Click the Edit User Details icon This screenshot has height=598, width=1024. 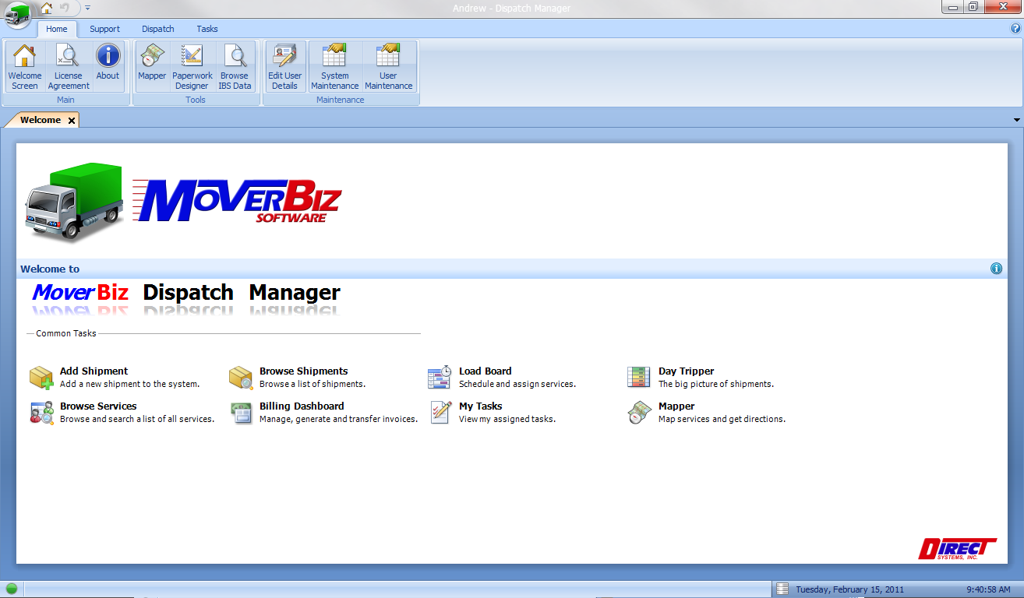click(x=284, y=65)
